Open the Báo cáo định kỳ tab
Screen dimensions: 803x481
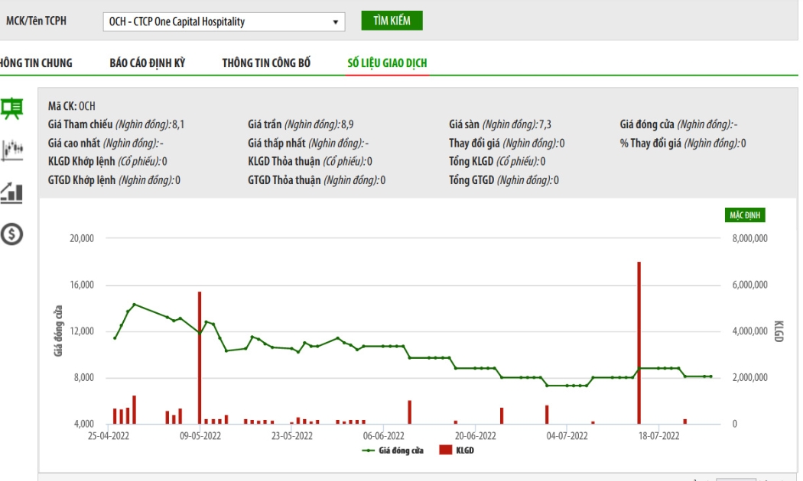tap(147, 63)
